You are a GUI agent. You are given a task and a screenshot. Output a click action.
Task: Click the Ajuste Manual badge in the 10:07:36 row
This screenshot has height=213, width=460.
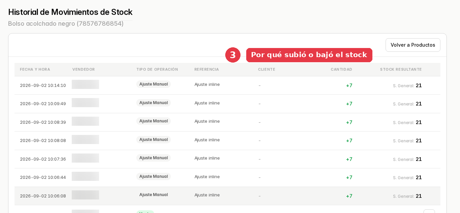154,158
